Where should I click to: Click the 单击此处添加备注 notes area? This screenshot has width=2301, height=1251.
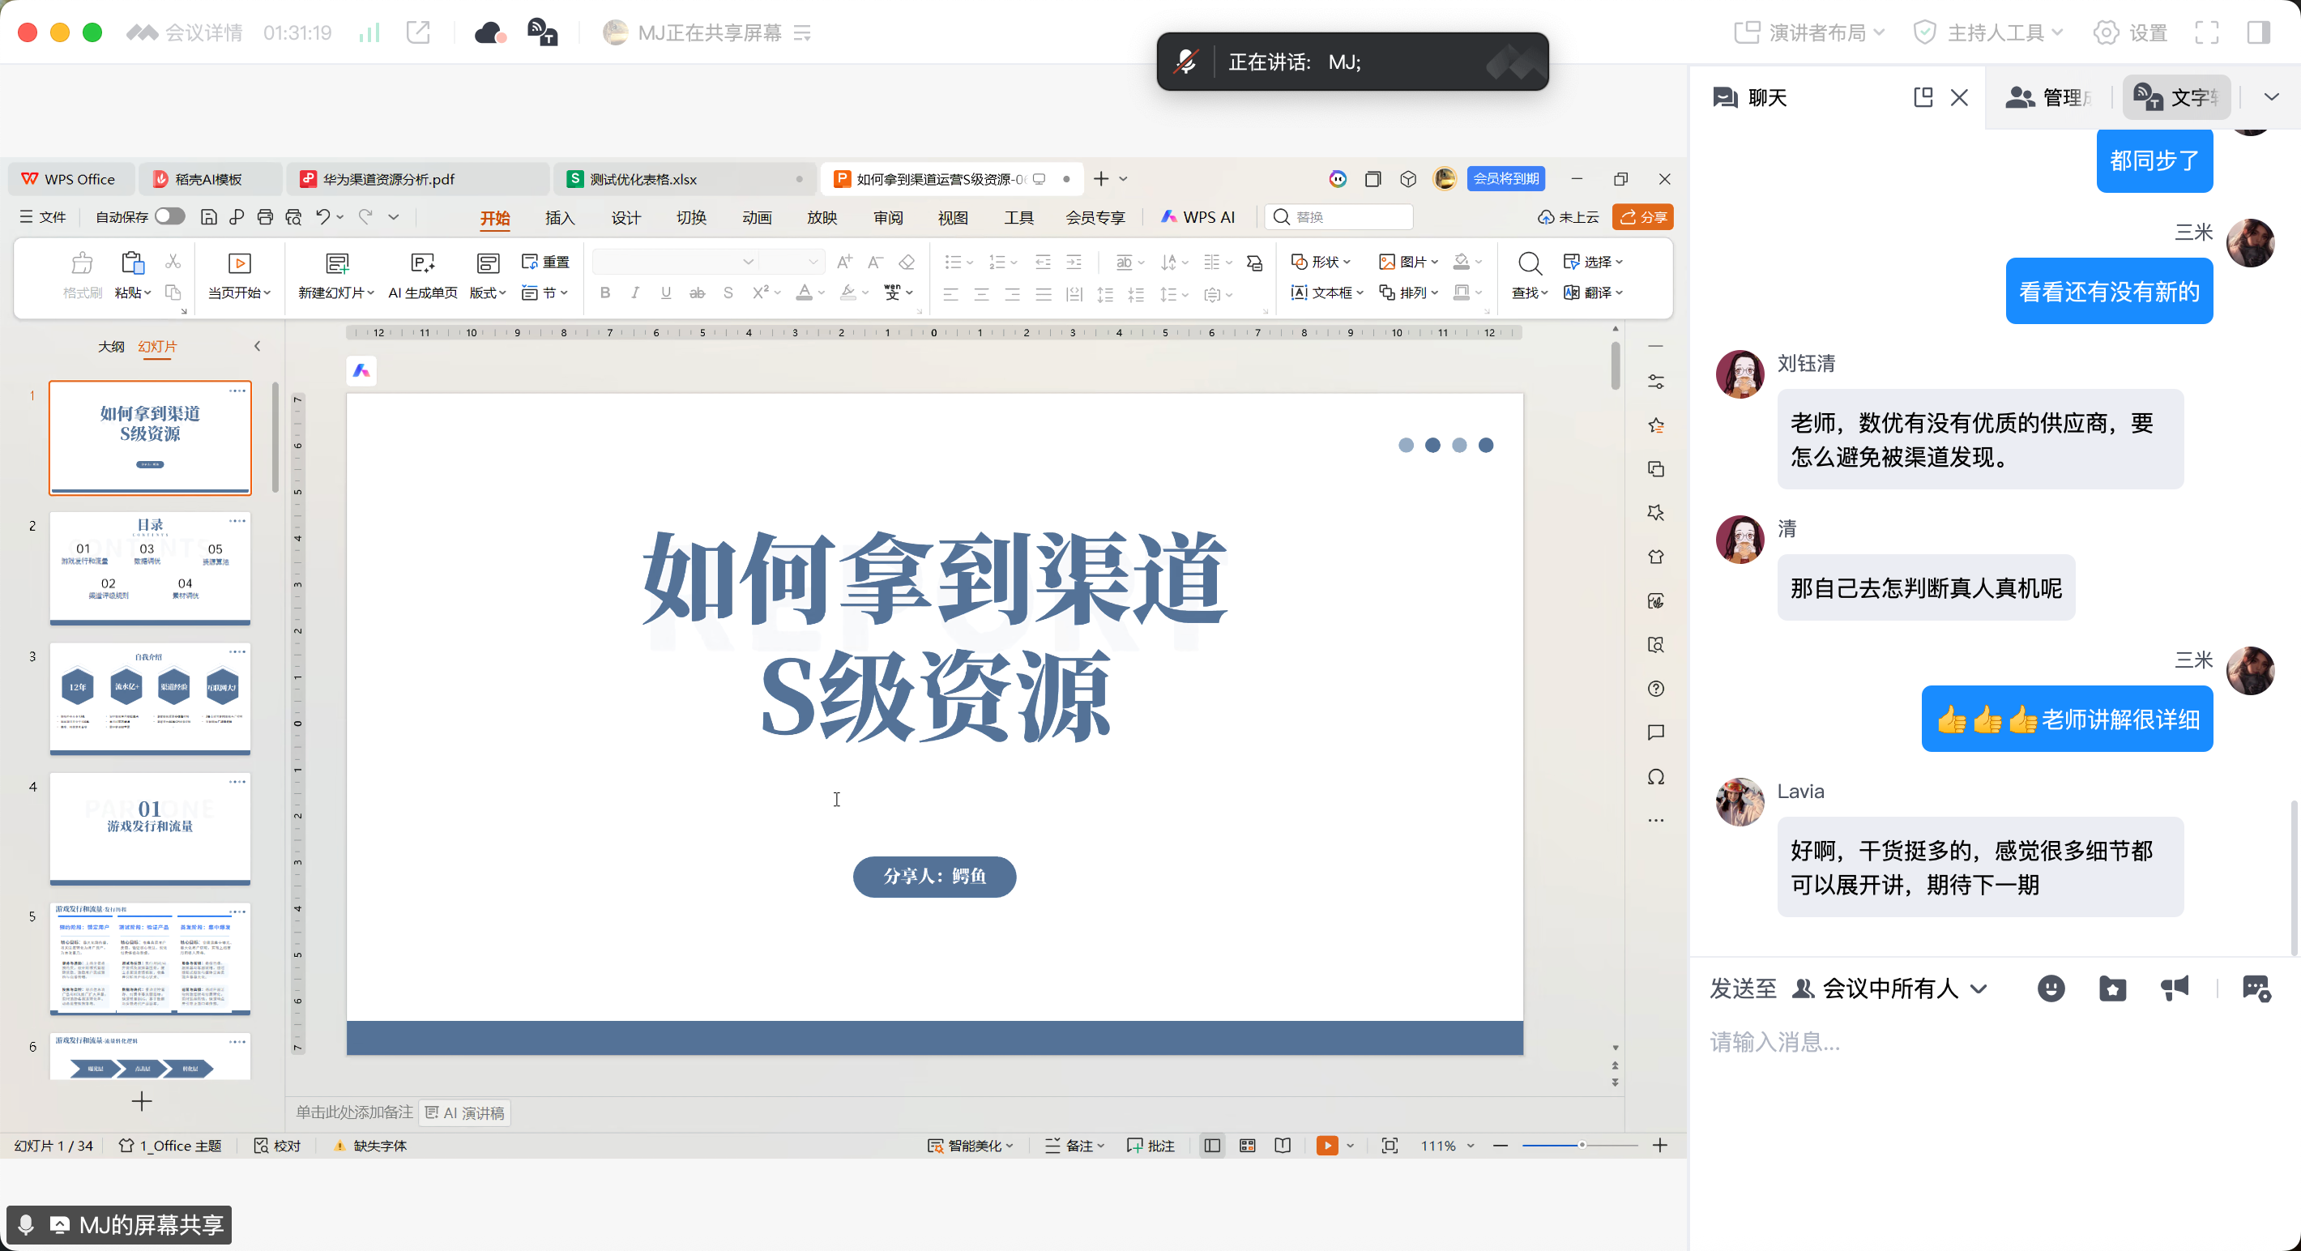[355, 1112]
